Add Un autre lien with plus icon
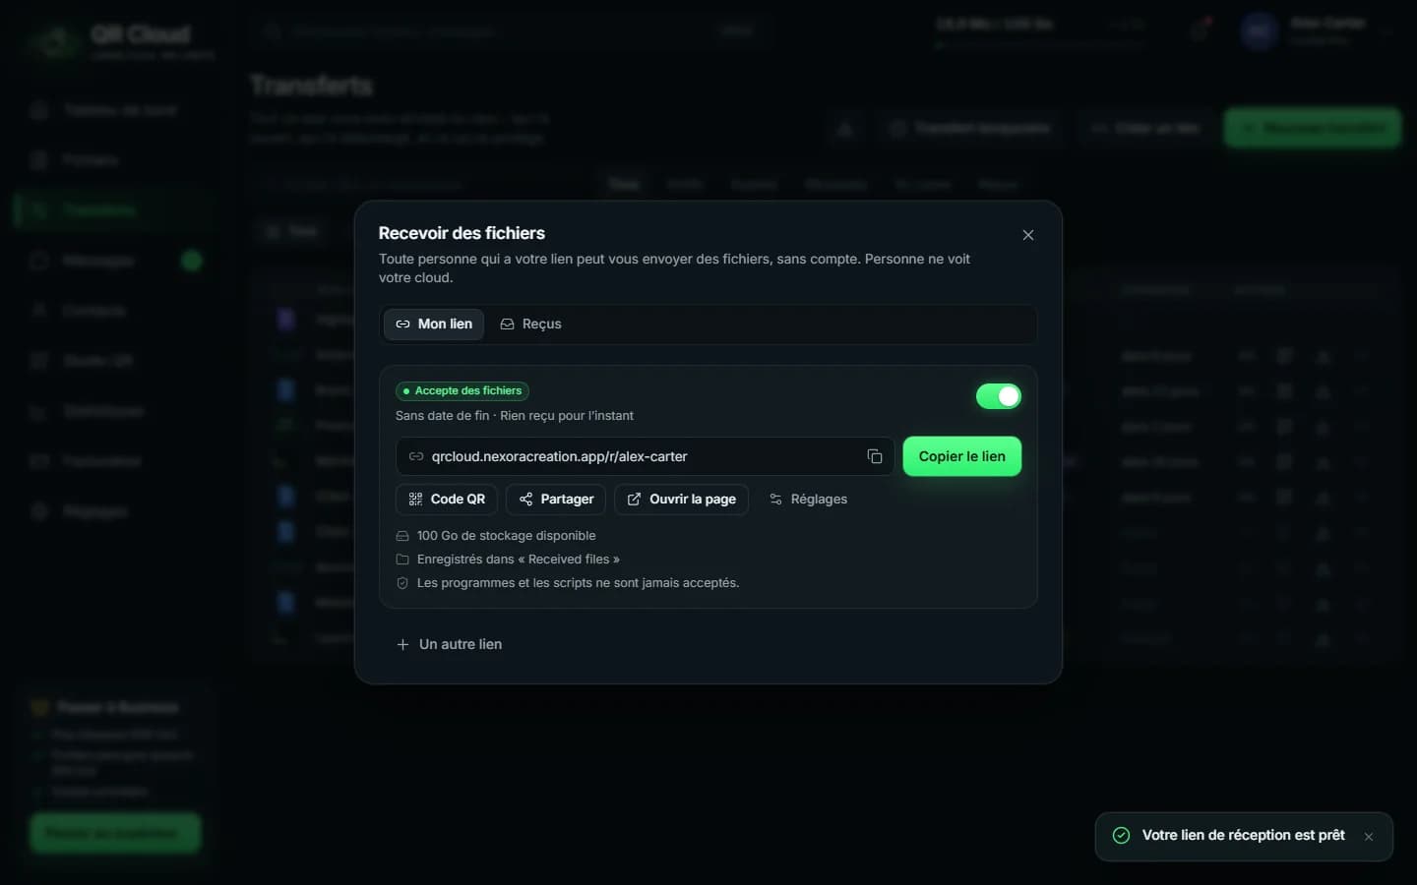 (x=450, y=644)
